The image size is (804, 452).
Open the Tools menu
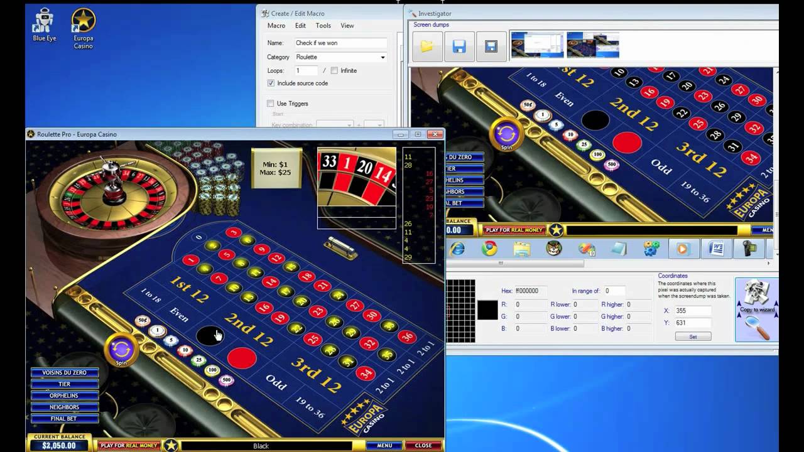323,26
